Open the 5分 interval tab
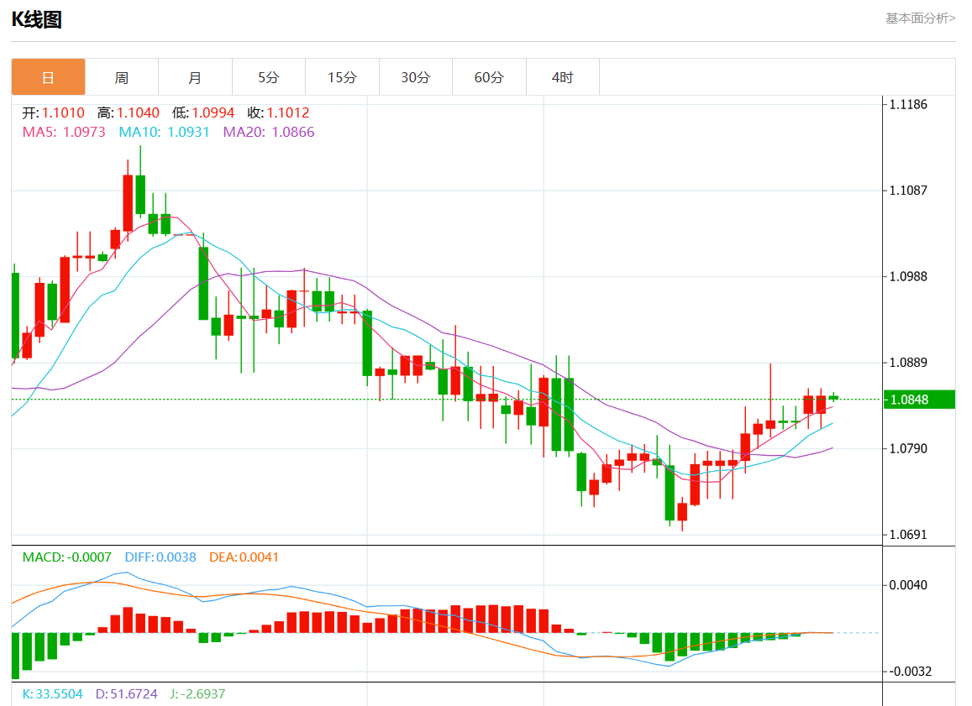 (269, 77)
